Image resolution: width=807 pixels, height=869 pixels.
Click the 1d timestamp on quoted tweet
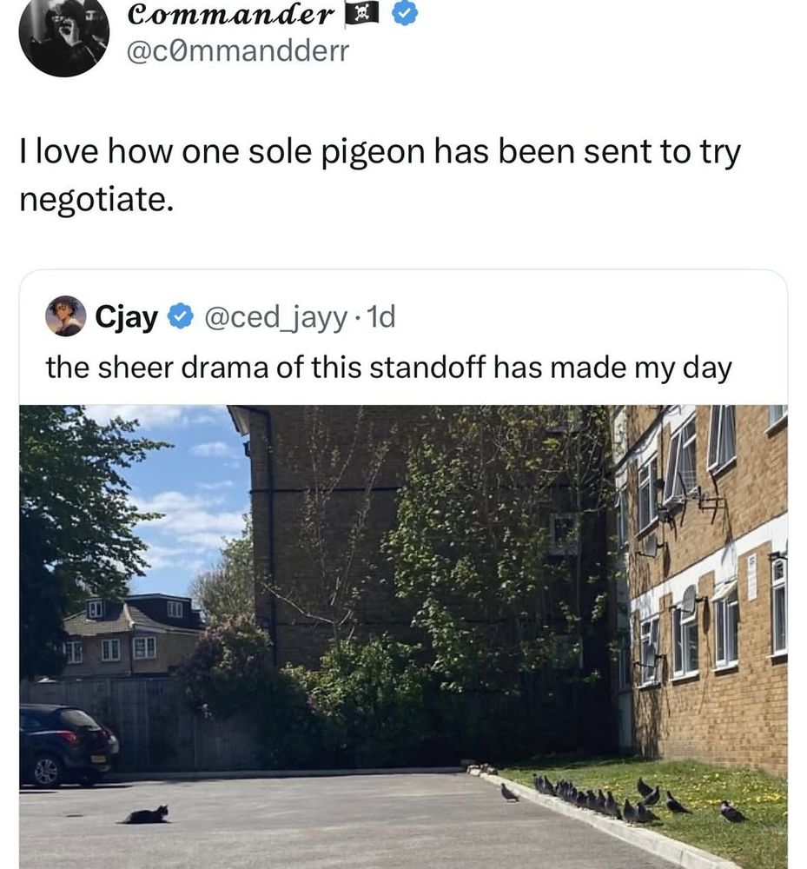381,317
